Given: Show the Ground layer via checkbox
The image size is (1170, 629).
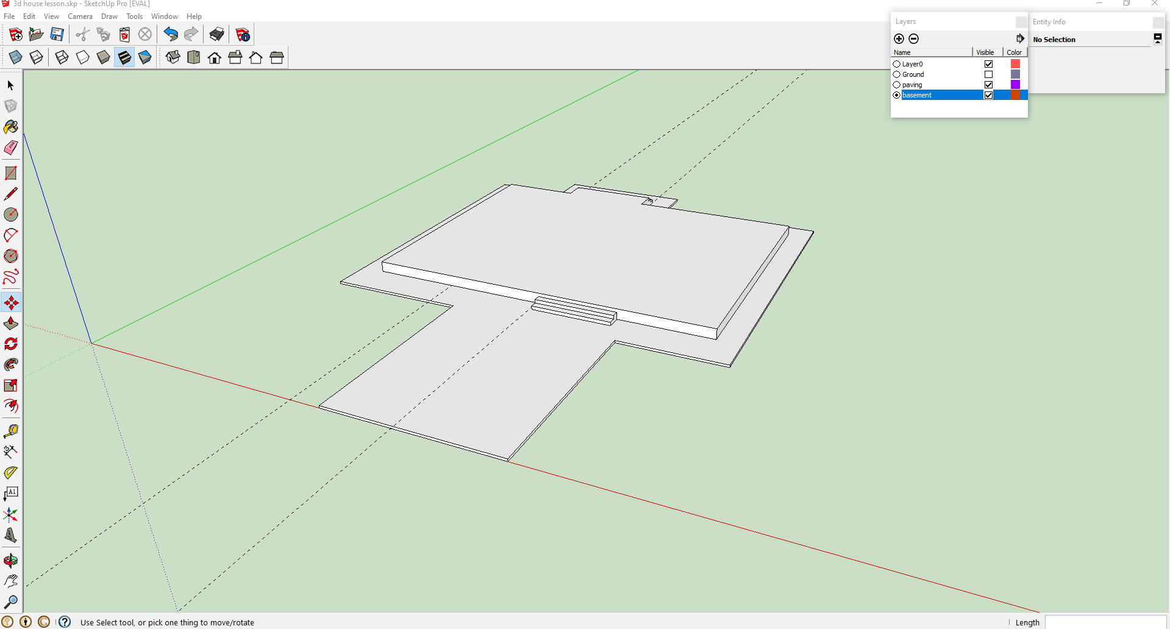Looking at the screenshot, I should [988, 74].
